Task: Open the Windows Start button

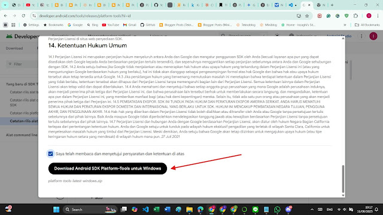Action: coord(56,210)
